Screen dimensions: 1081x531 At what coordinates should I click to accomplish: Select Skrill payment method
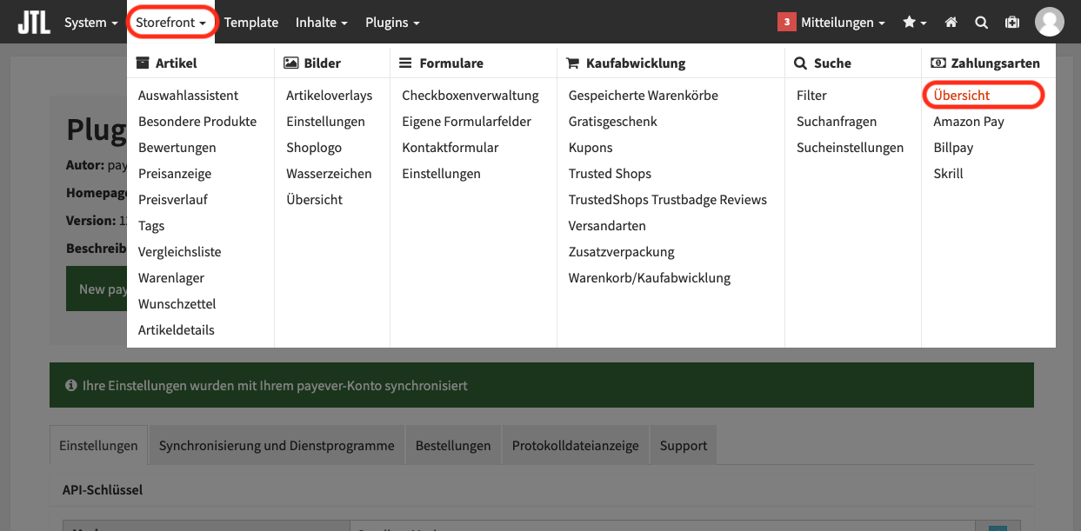[948, 174]
